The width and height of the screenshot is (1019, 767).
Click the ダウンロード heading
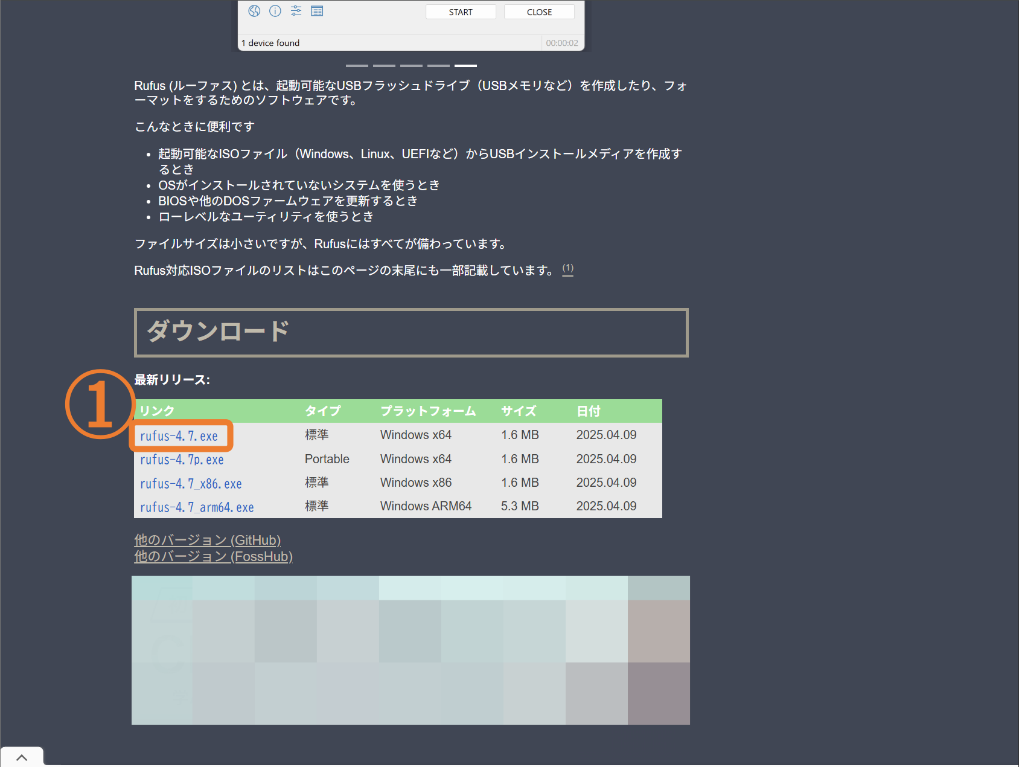219,331
